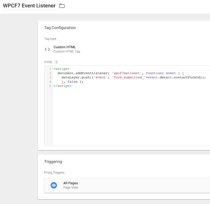The height and width of the screenshot is (204, 210).
Task: Open the All Pages firing trigger
Action: click(x=71, y=183)
